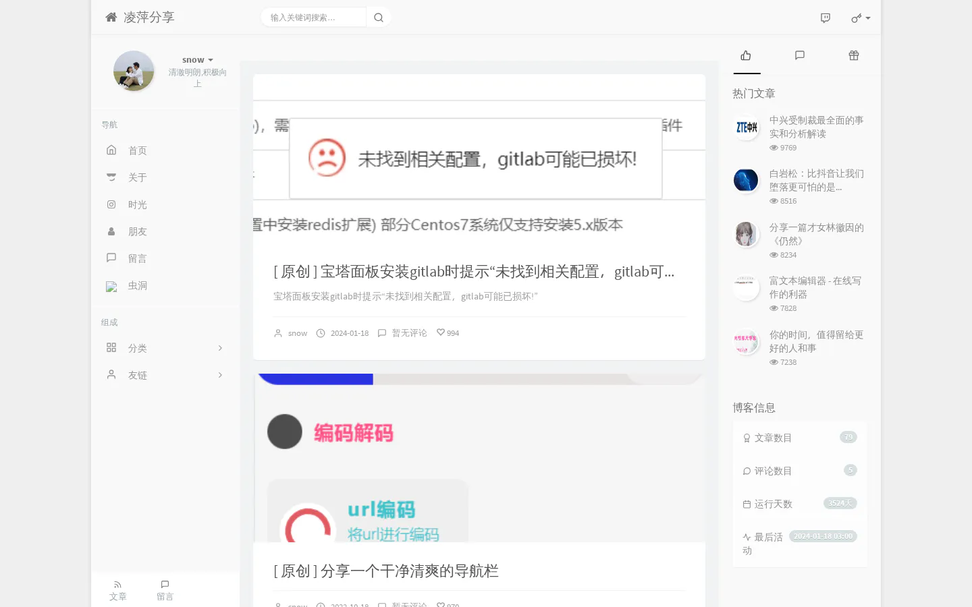Open article 你的时间，值得留给更好的人和事
Screen dimensions: 972x607
click(x=817, y=341)
